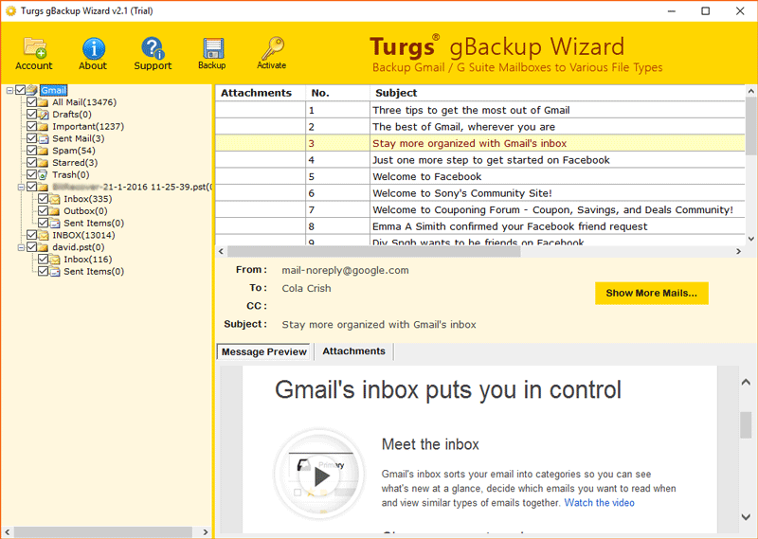The height and width of the screenshot is (539, 758).
Task: Toggle the Starred(3) checkbox
Action: click(x=32, y=162)
